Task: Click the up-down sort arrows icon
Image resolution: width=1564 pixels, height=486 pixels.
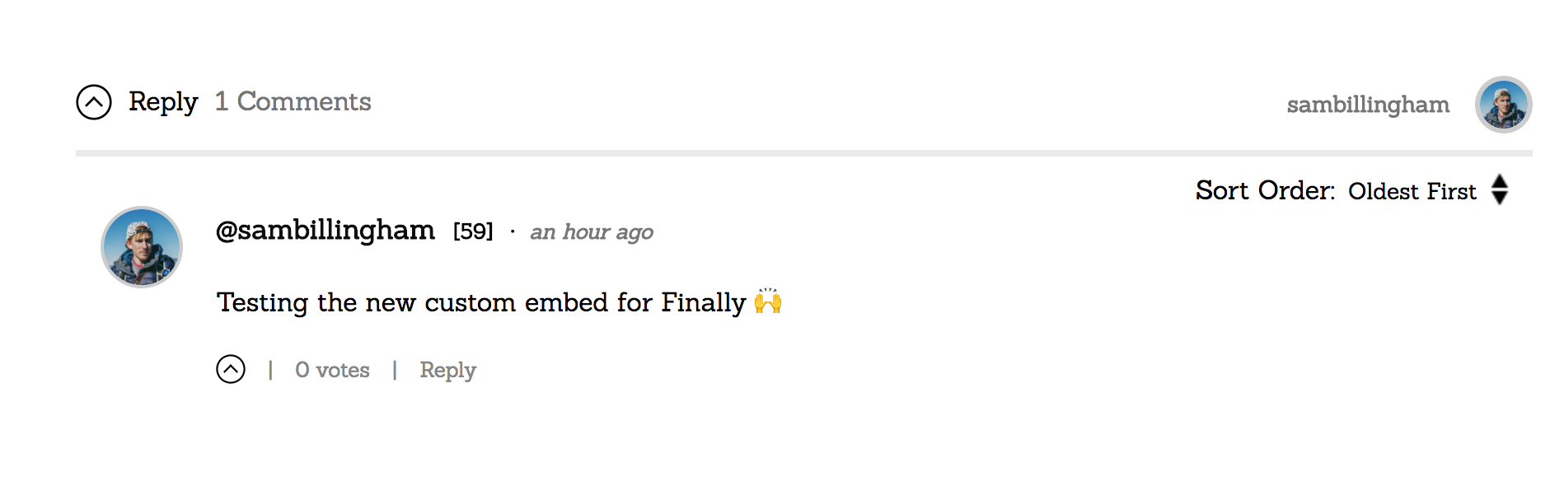Action: (x=1500, y=189)
